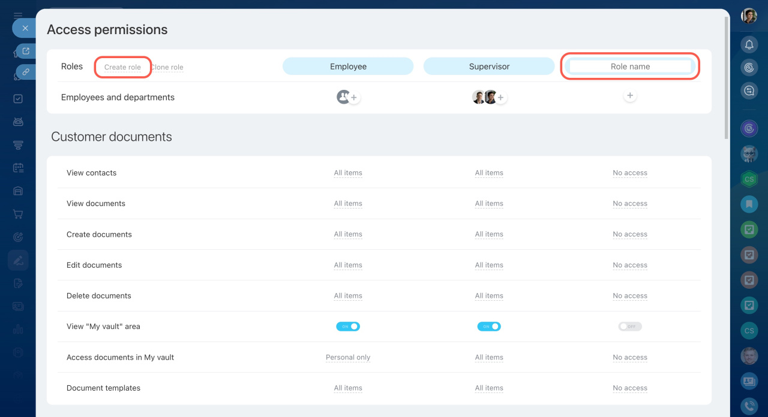Disable "My vault" area toggle for Supervisor
Viewport: 768px width, 417px height.
[x=489, y=327]
